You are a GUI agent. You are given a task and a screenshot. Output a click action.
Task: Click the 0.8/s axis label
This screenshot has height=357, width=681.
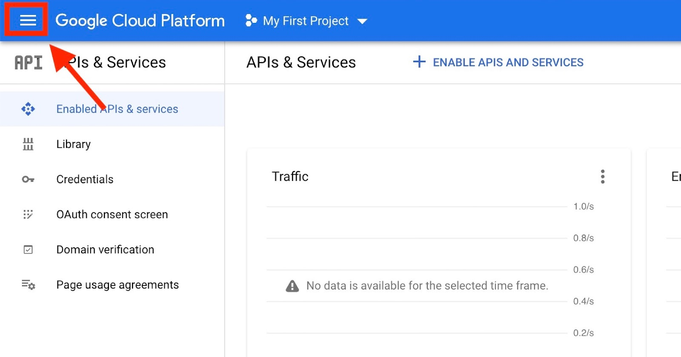pos(584,238)
